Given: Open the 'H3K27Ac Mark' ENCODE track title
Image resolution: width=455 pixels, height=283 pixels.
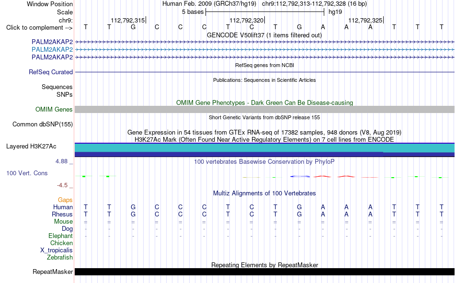Looking at the screenshot, I should tap(264, 140).
